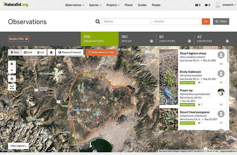Click the Redo search in map button

101,52
